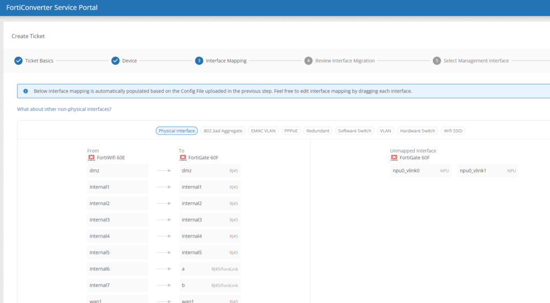Click the Ticket Basics completed checkmark icon

(x=18, y=61)
